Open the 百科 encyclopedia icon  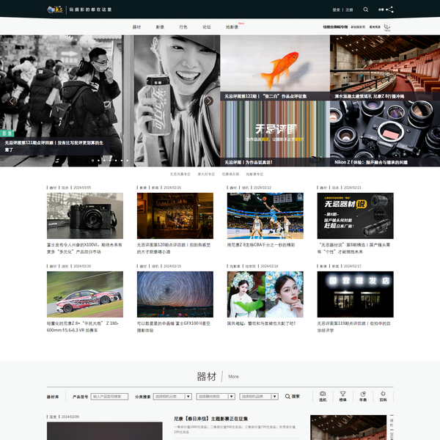(x=383, y=396)
